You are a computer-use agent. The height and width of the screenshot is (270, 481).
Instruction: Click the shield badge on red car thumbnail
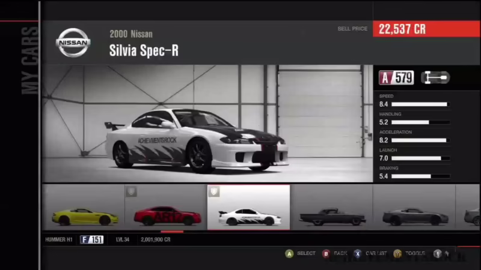[131, 191]
